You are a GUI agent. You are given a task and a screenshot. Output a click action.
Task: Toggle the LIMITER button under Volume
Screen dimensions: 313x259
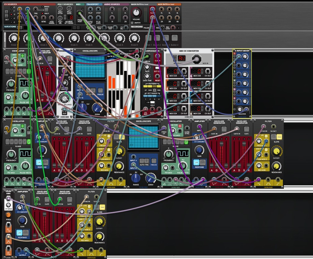point(132,23)
